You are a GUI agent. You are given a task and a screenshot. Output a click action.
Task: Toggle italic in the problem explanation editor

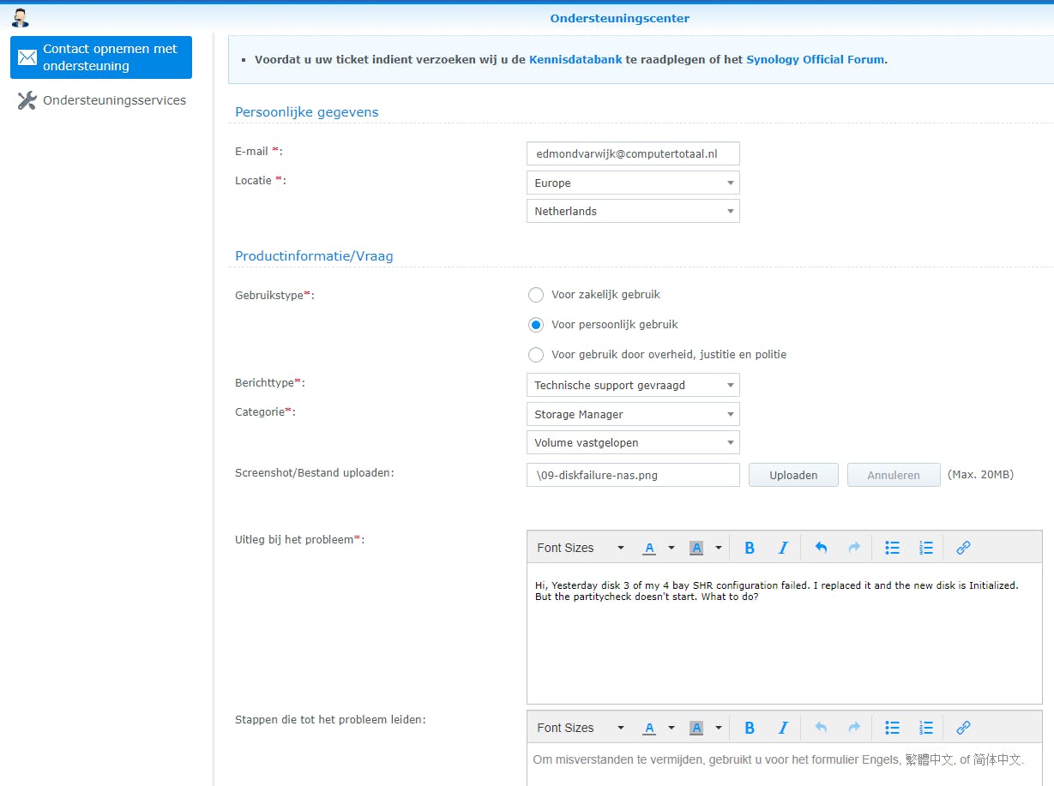(x=783, y=548)
